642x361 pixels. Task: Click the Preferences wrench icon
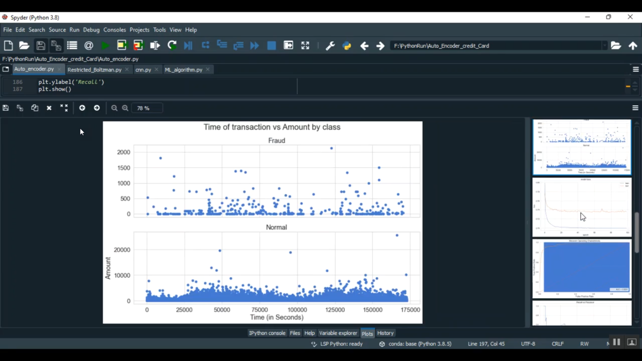coord(330,46)
